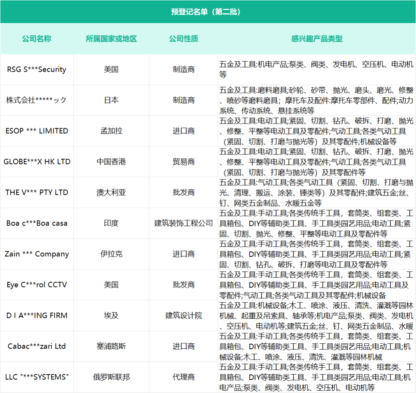
Task: Click GLOBE***X HK LTD entry
Action: (36, 162)
